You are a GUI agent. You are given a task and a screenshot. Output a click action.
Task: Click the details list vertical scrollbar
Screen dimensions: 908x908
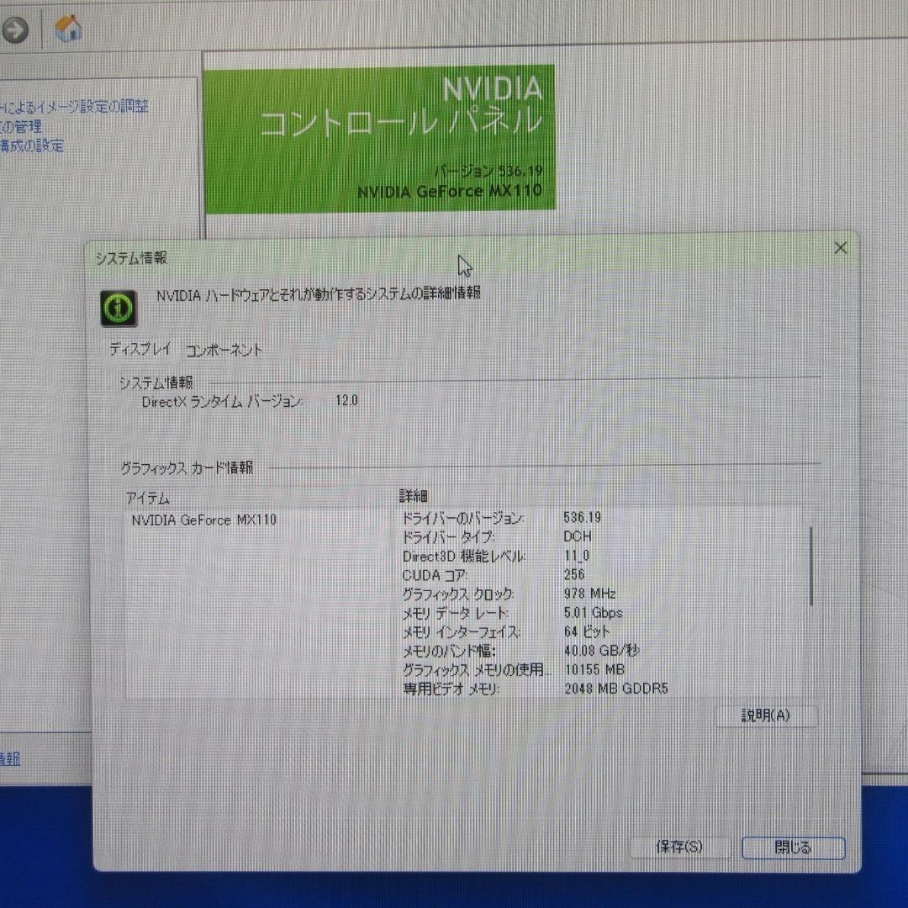(x=810, y=566)
